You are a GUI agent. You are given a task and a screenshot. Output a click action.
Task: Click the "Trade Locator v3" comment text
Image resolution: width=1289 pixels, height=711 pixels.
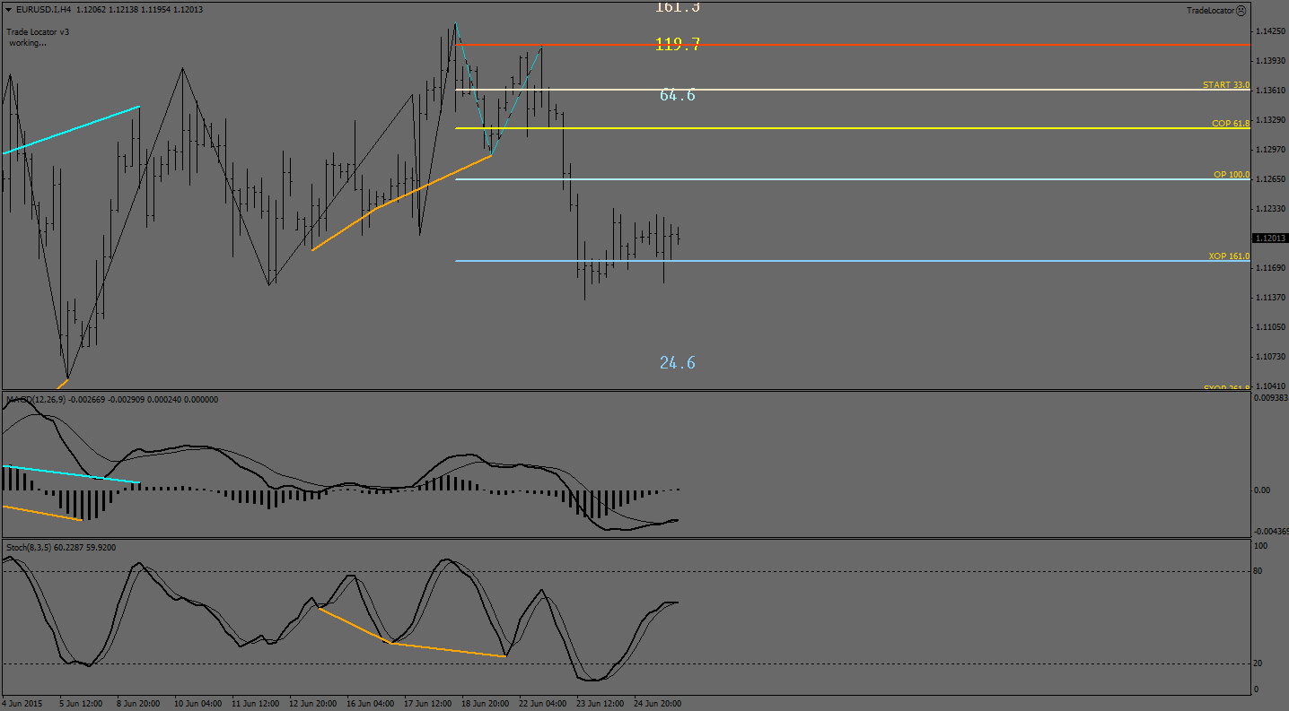(x=38, y=31)
